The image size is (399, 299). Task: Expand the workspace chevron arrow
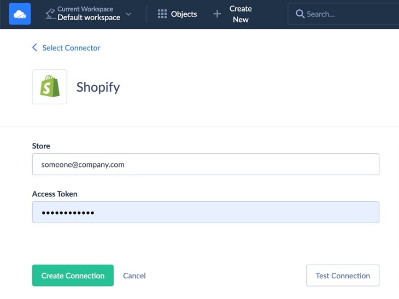[128, 14]
